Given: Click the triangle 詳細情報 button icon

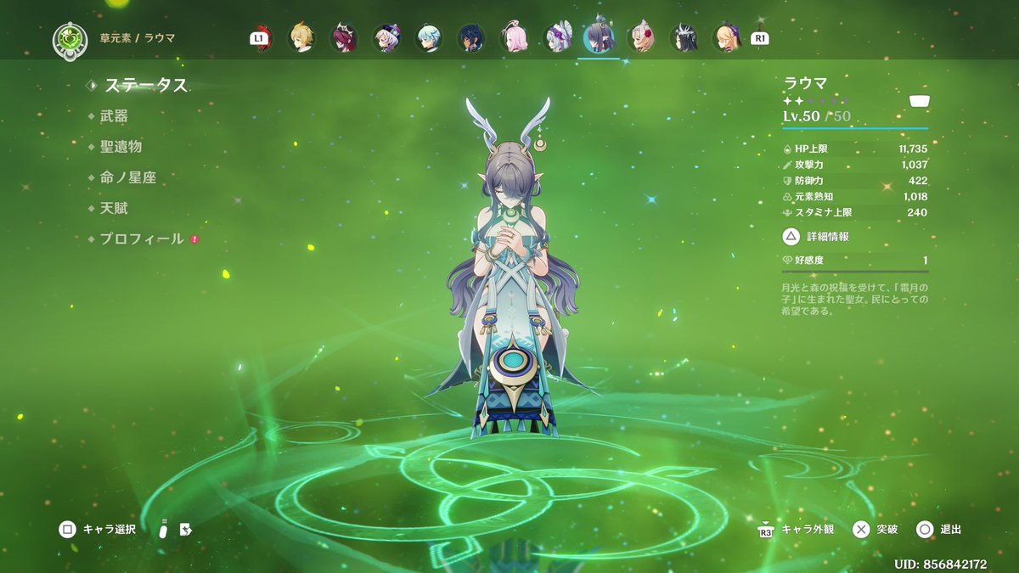Looking at the screenshot, I should (791, 236).
